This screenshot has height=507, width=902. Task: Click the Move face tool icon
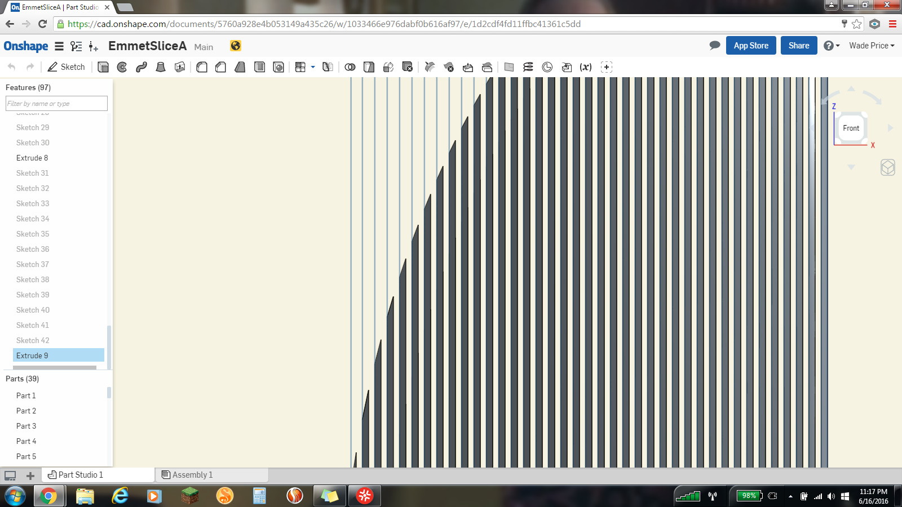click(x=468, y=67)
